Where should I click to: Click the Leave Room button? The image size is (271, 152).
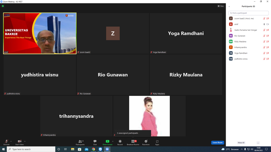coord(217,143)
